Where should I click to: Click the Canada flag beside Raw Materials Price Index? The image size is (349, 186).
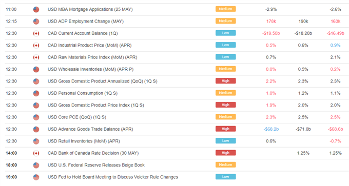coord(36,57)
